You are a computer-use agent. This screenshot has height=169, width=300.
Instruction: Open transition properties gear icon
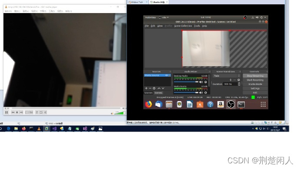239,80
